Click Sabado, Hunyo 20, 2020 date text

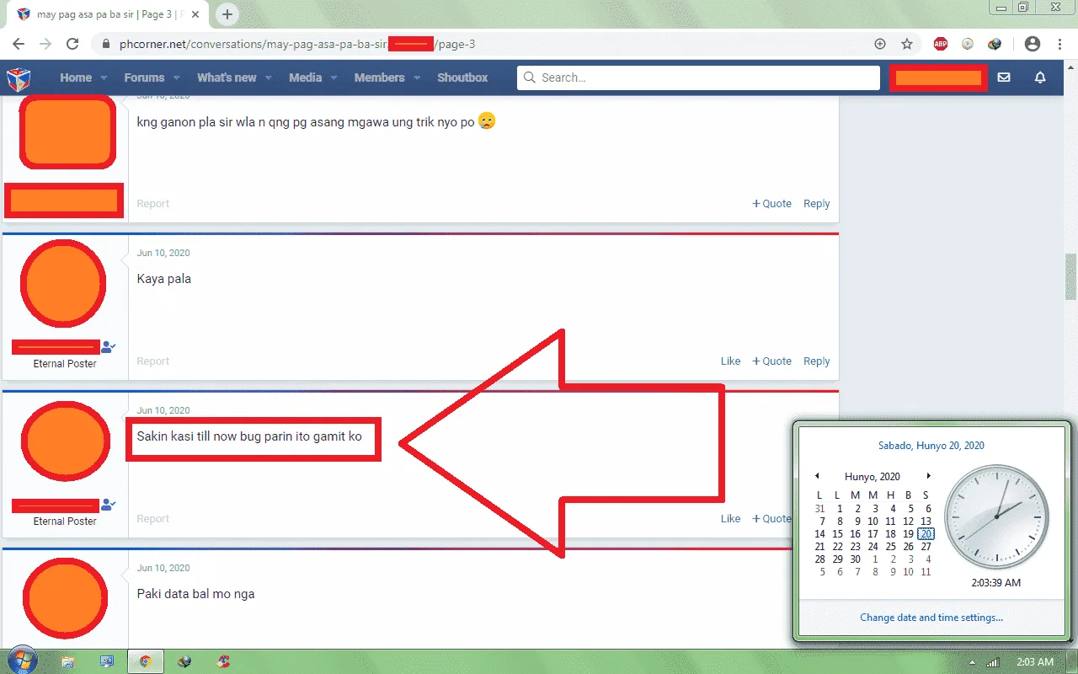[x=931, y=445]
